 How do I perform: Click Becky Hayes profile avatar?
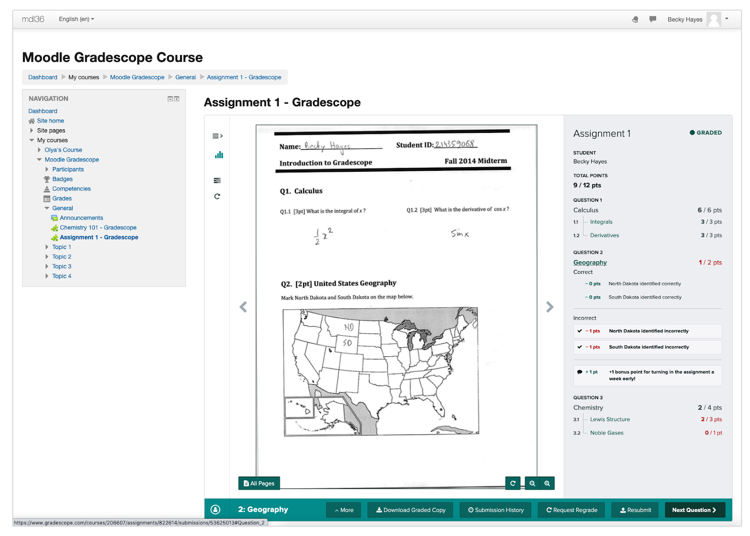[714, 19]
